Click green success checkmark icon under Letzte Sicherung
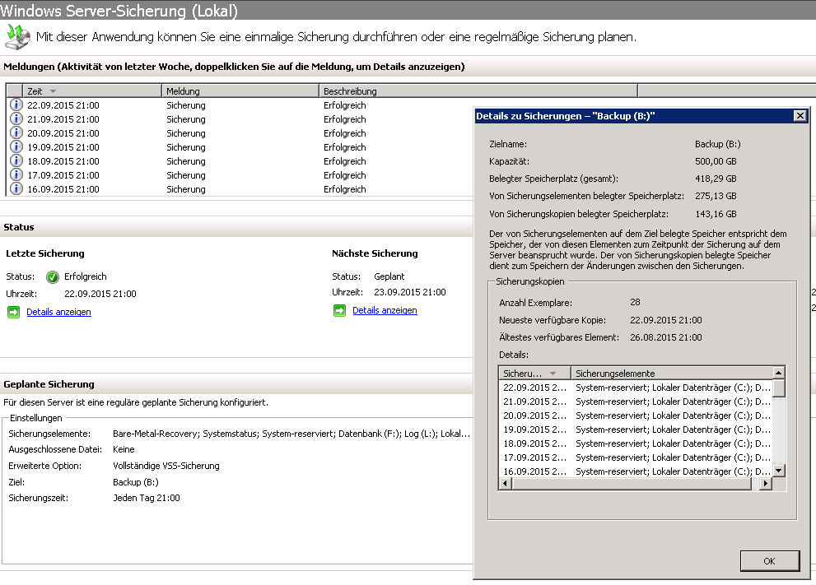 (x=53, y=276)
